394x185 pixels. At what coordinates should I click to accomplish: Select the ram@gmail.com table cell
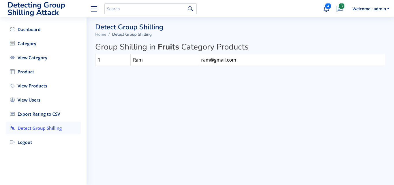292,60
